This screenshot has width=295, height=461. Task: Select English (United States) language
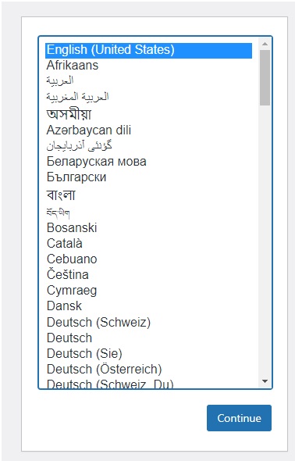pyautogui.click(x=148, y=50)
